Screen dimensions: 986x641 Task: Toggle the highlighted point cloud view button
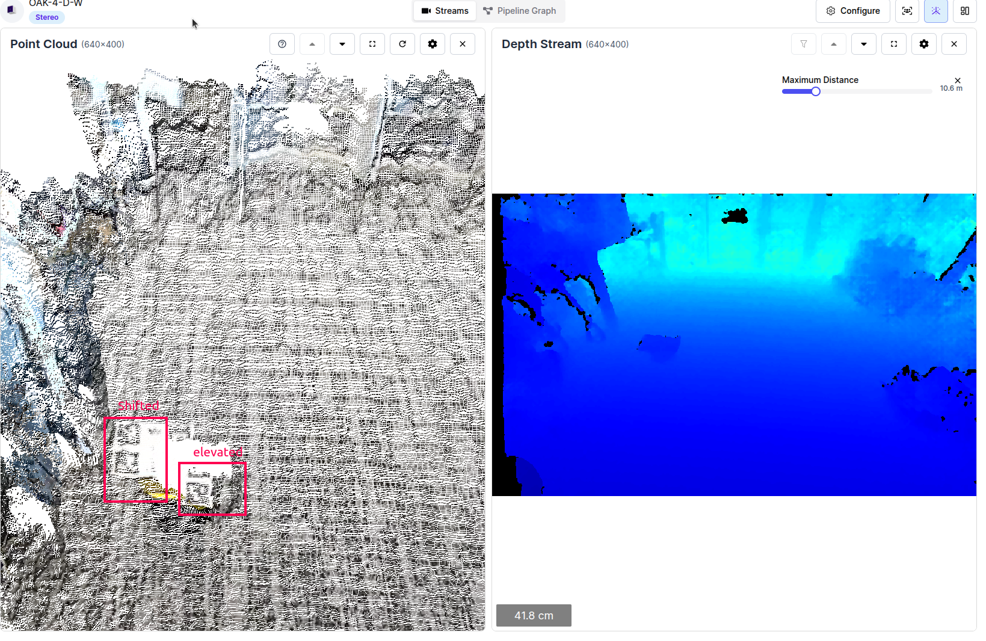(x=936, y=11)
